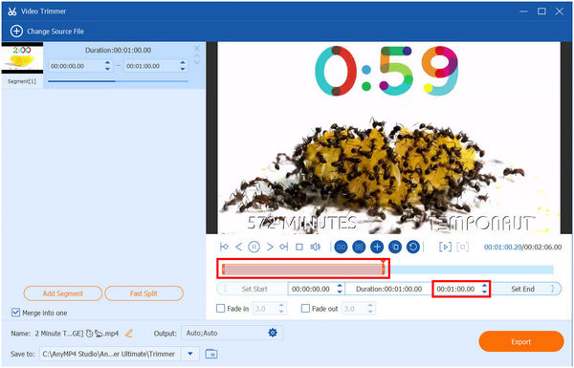Open output settings gear

point(273,333)
